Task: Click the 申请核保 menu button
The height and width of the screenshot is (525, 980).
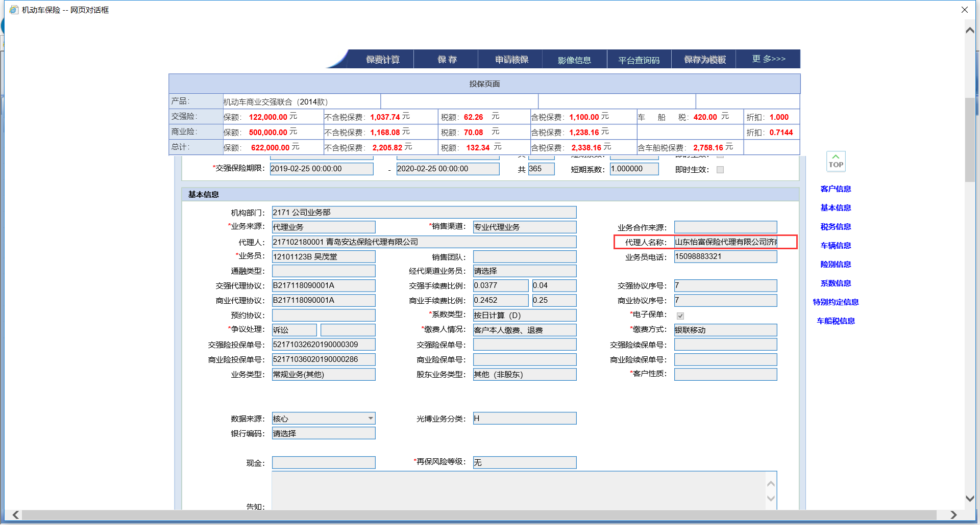Action: 511,60
